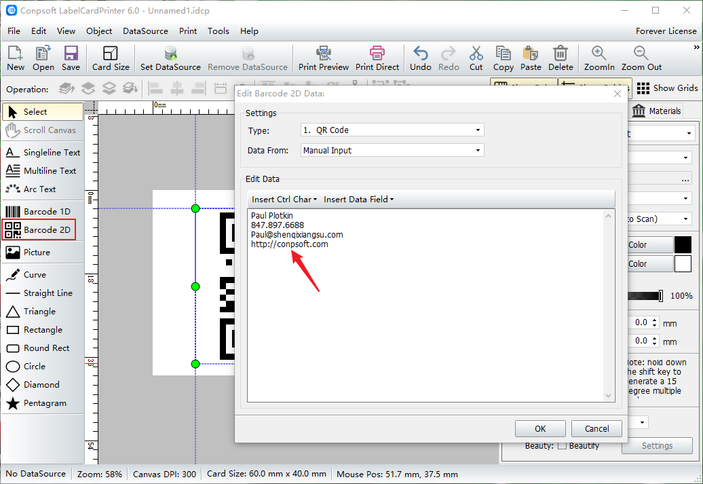Open the Edit menu
The width and height of the screenshot is (703, 484).
tap(39, 31)
